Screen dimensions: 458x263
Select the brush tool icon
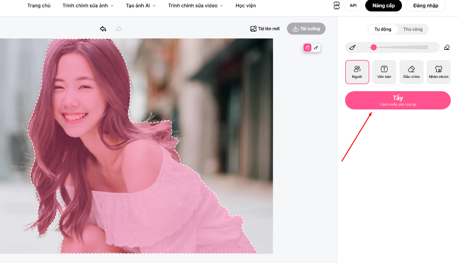click(353, 48)
